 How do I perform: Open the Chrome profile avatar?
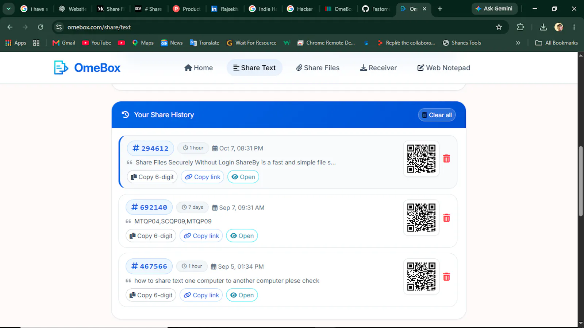pos(559,27)
